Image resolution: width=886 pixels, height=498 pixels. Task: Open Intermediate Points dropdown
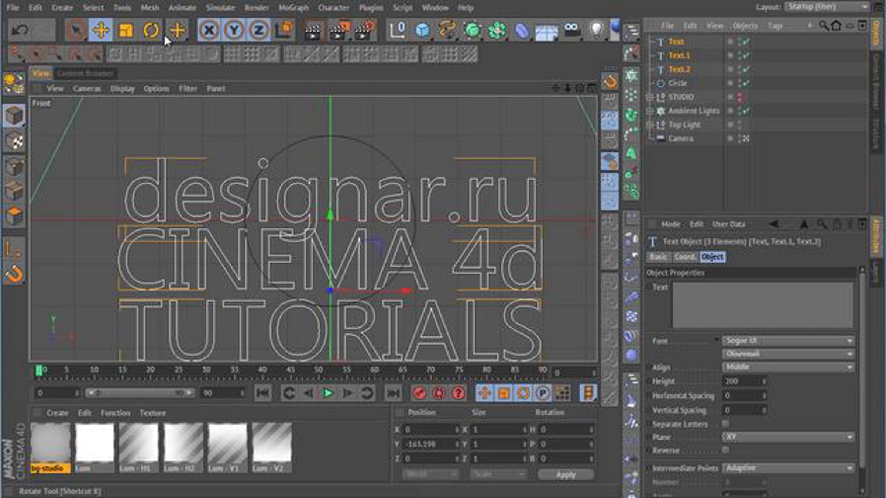788,468
